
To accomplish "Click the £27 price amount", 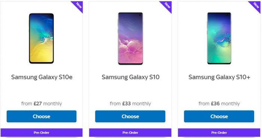I will pos(37,104).
